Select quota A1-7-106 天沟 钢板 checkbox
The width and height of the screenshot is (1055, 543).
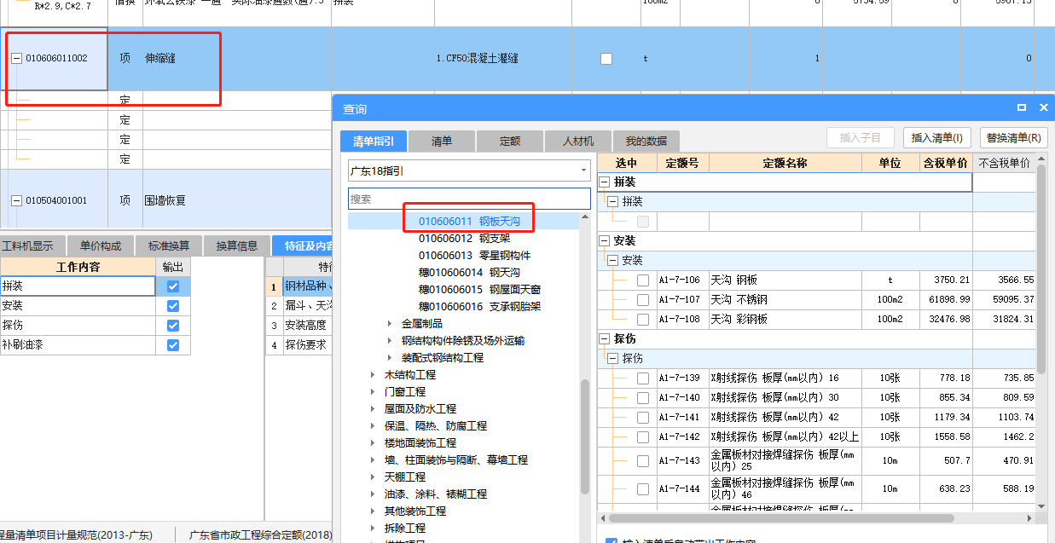click(643, 280)
